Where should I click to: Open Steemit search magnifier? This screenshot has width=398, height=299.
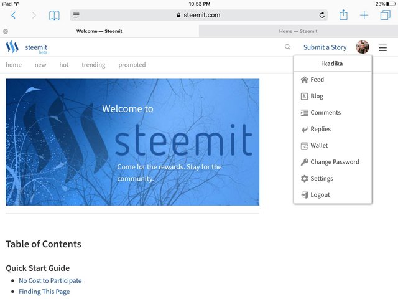tap(287, 47)
